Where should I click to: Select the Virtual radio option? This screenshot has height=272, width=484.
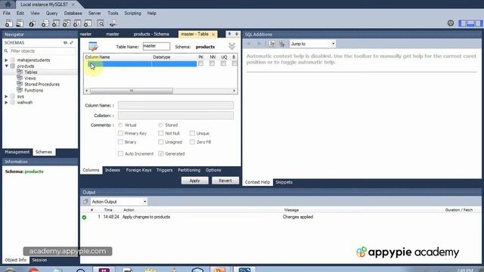120,125
